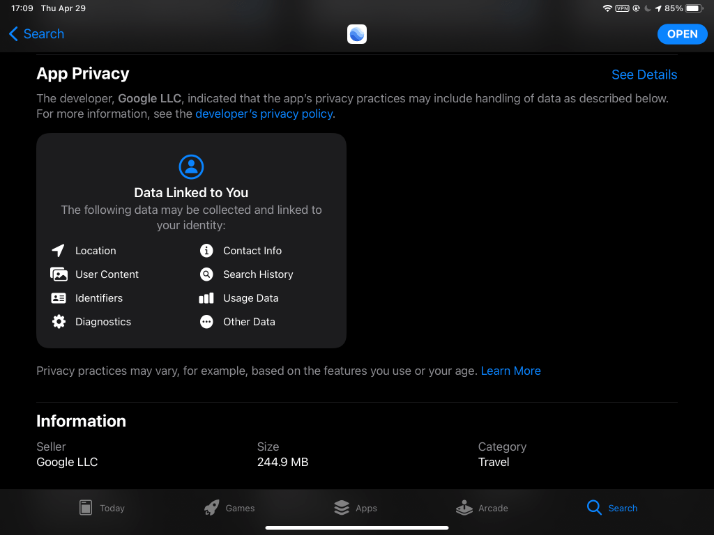Tap the Identifiers ID card icon
The image size is (714, 535).
point(59,298)
